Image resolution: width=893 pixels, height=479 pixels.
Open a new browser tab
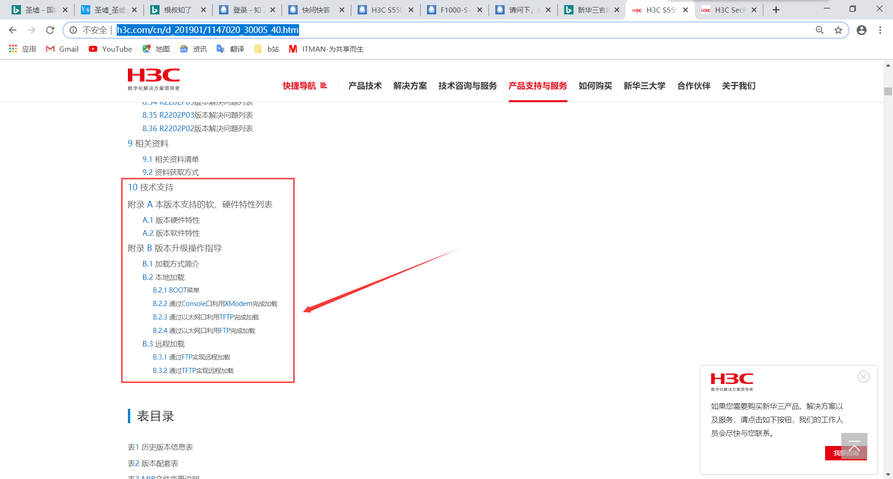tap(776, 10)
